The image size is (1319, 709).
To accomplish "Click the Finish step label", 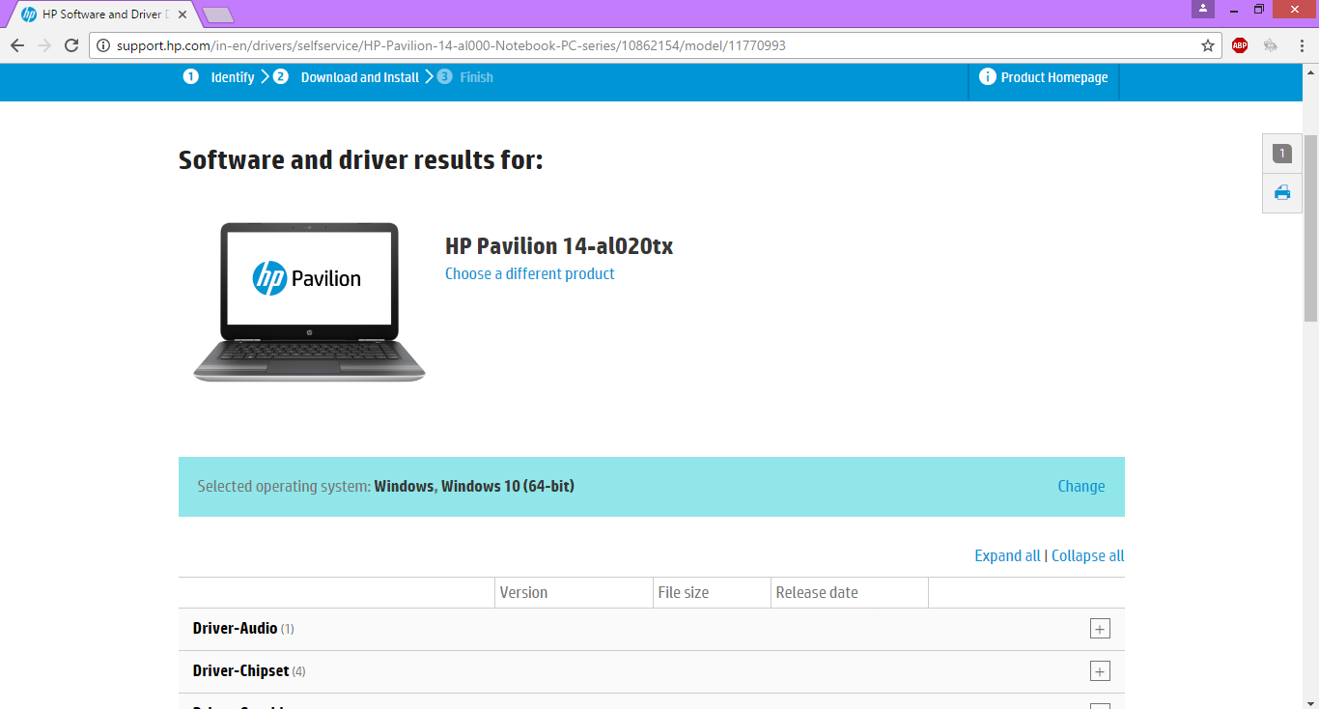I will pos(477,77).
